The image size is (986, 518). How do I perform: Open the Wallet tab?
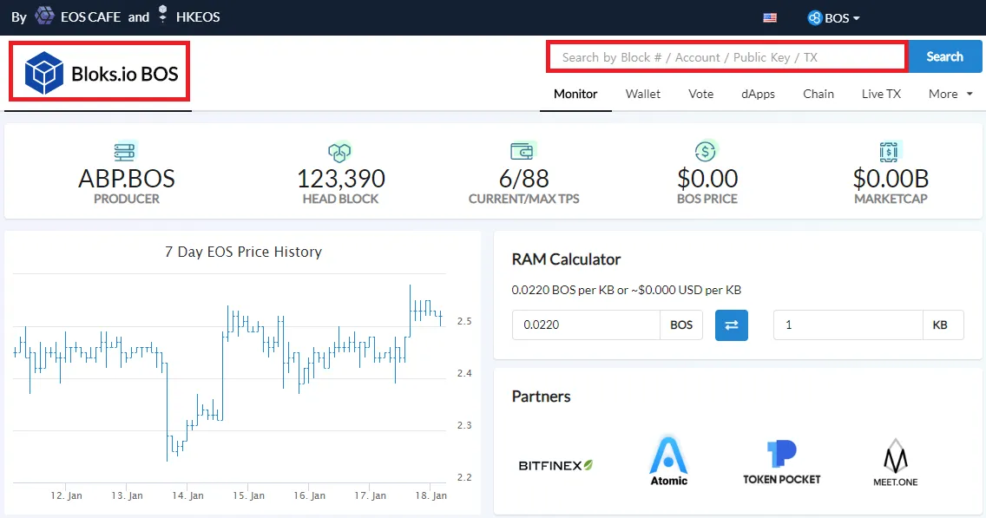click(642, 94)
